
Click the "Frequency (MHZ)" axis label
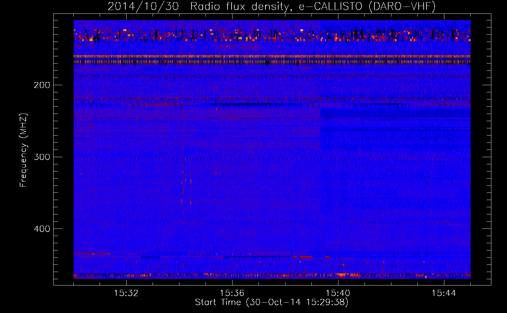pos(24,150)
